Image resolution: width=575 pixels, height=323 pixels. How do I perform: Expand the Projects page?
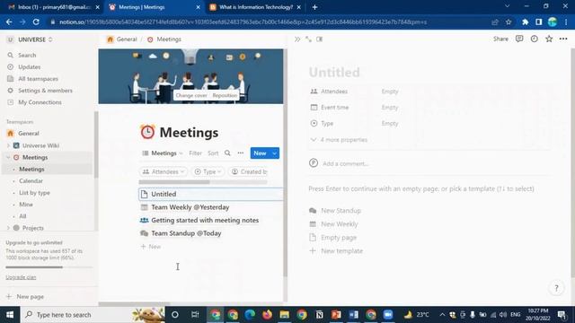[8, 228]
